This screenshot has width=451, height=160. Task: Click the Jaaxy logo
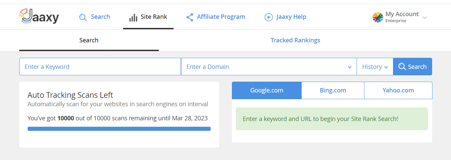(x=39, y=16)
